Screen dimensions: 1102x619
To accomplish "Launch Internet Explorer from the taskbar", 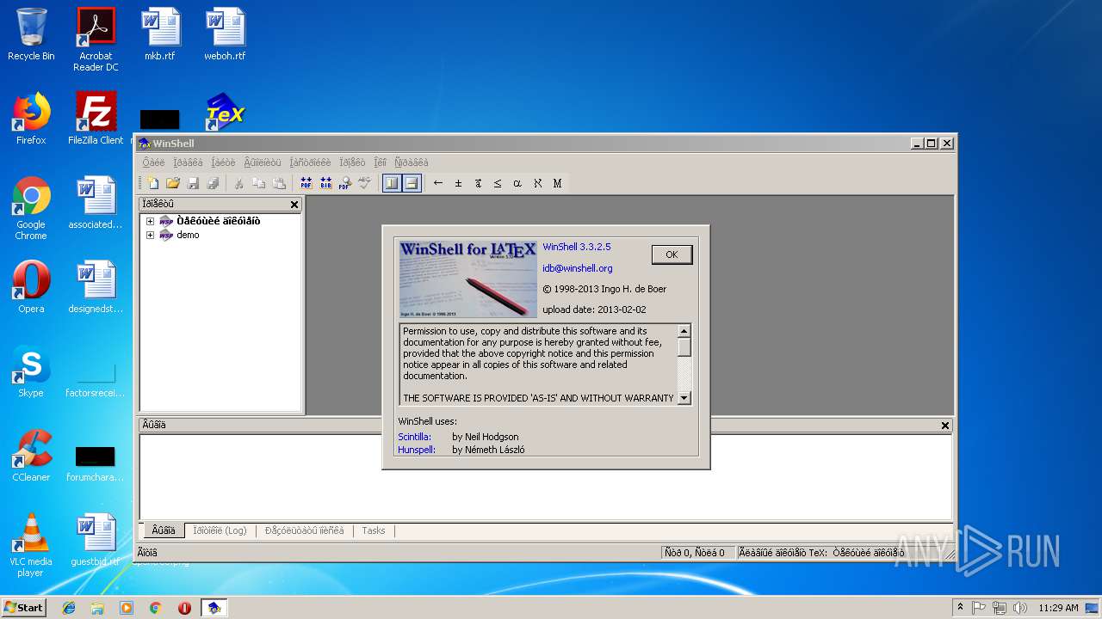I will coord(69,608).
